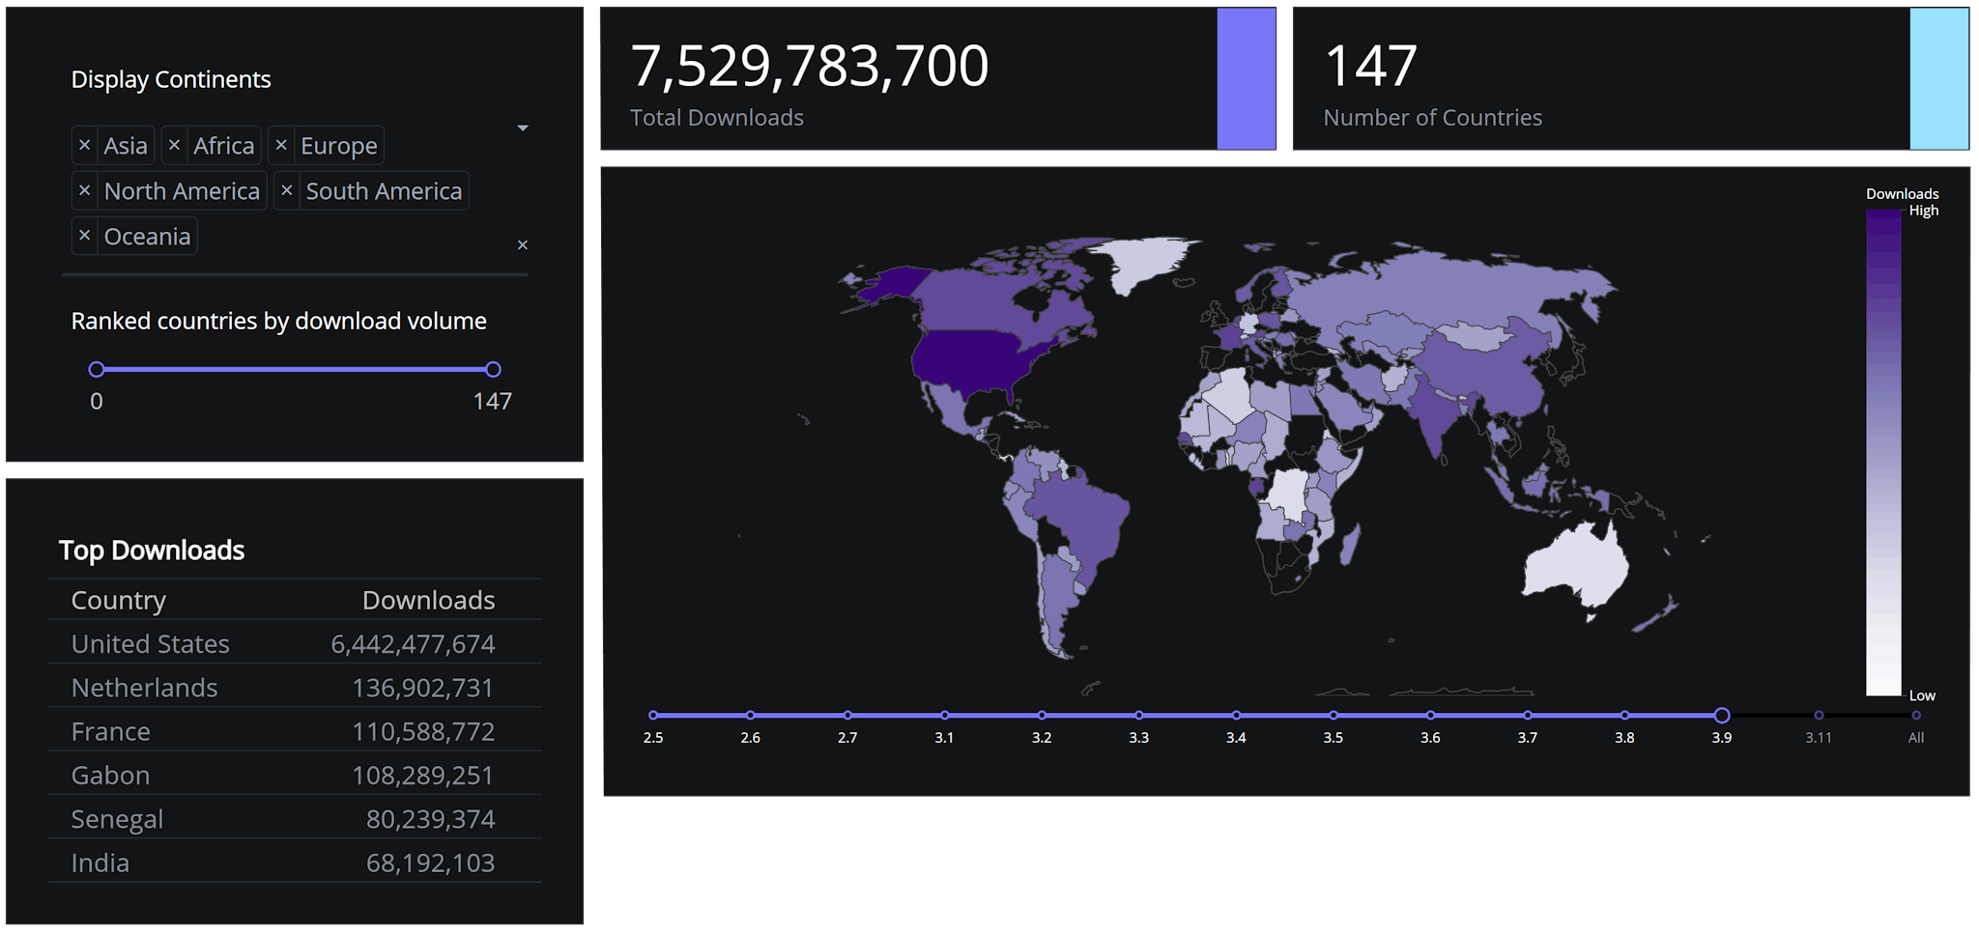Screen dimensions: 1979x933
Task: Remove South America from the filter
Action: 287,190
